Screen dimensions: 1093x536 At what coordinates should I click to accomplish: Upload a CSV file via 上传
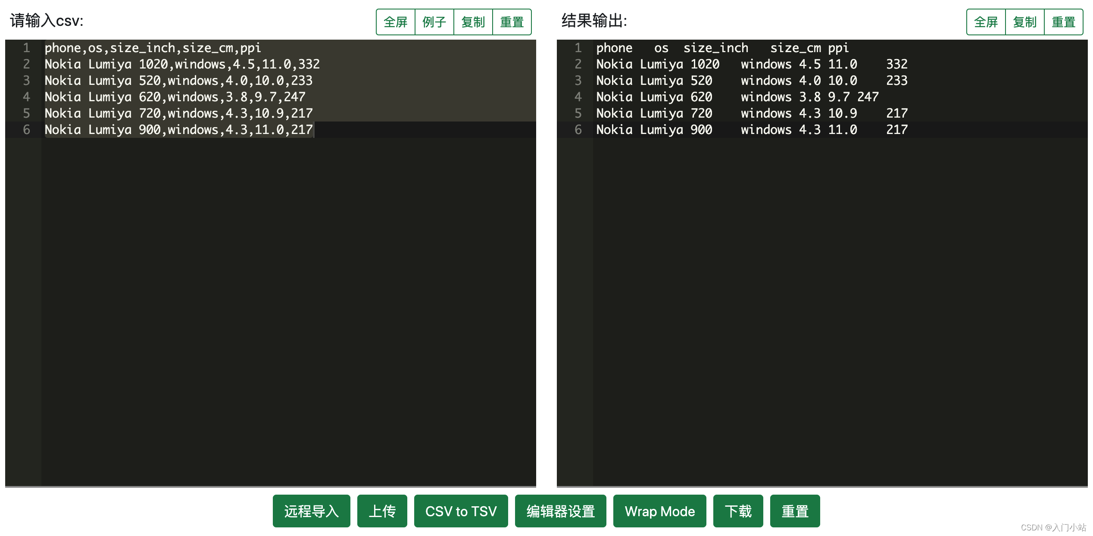click(382, 511)
